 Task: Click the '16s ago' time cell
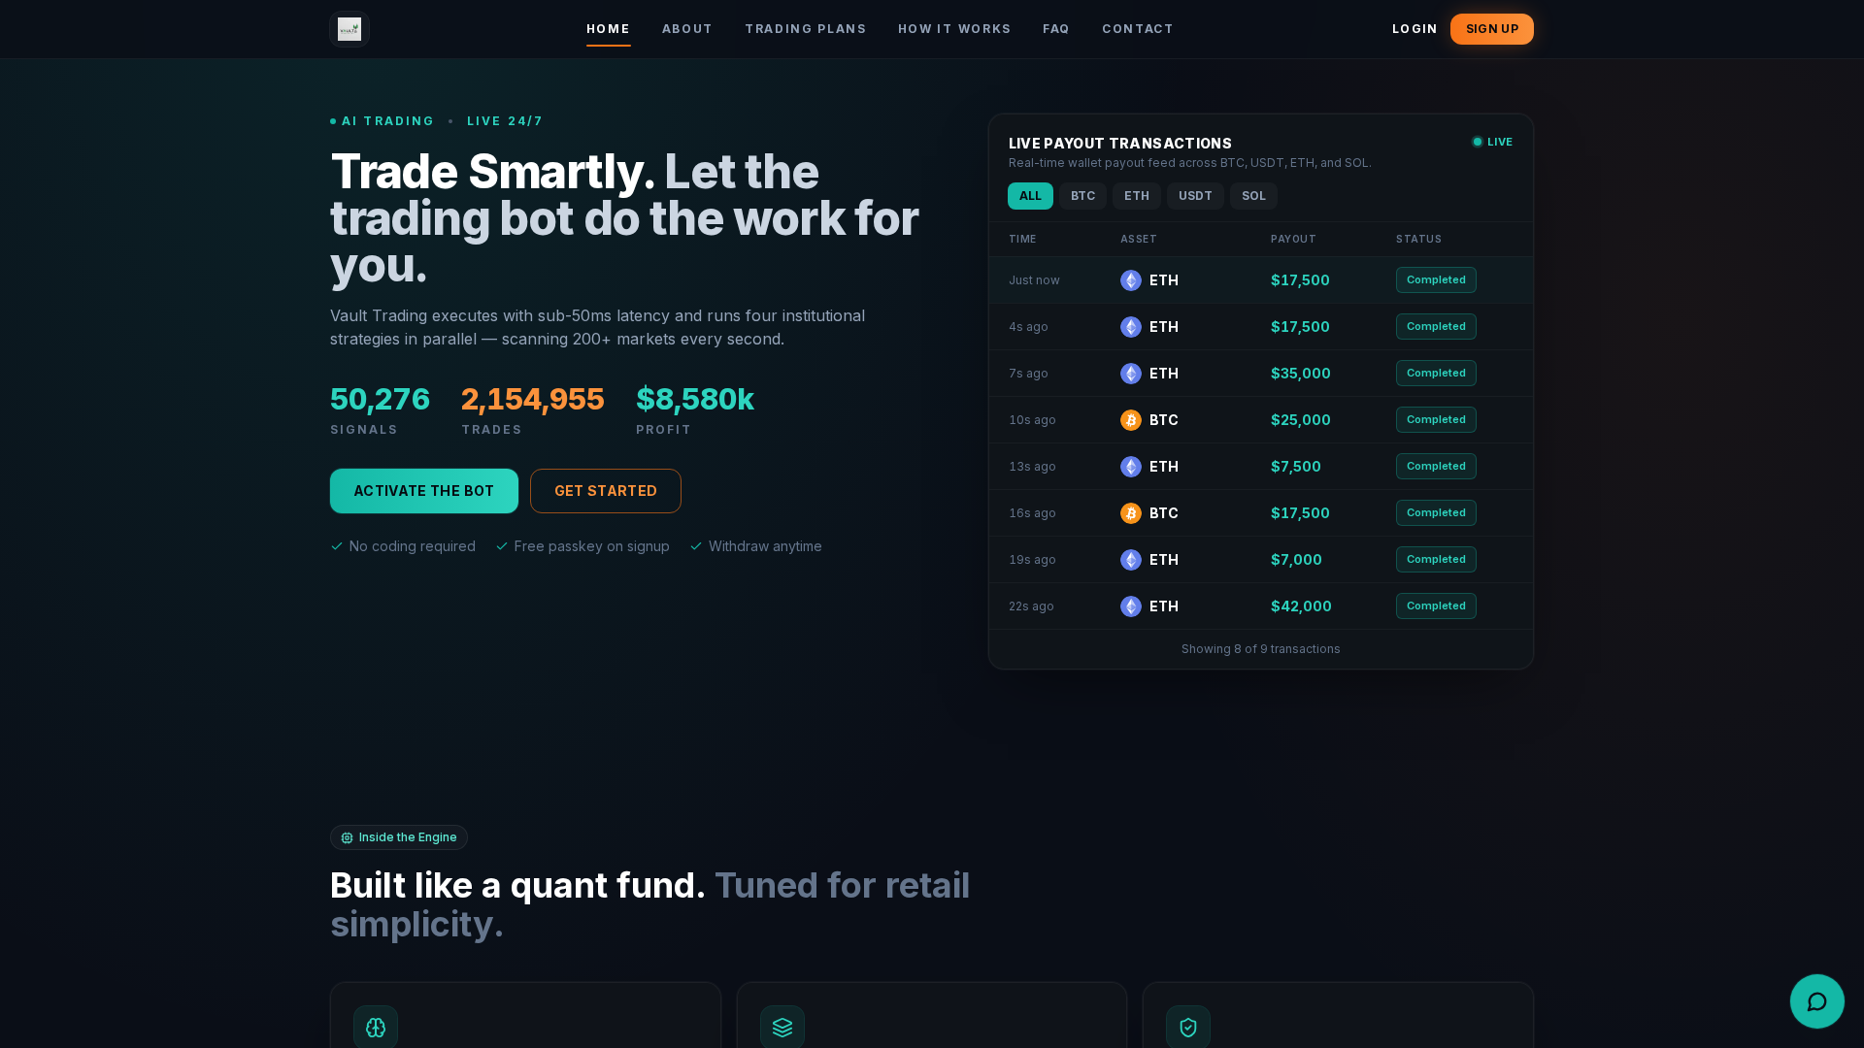[1032, 513]
